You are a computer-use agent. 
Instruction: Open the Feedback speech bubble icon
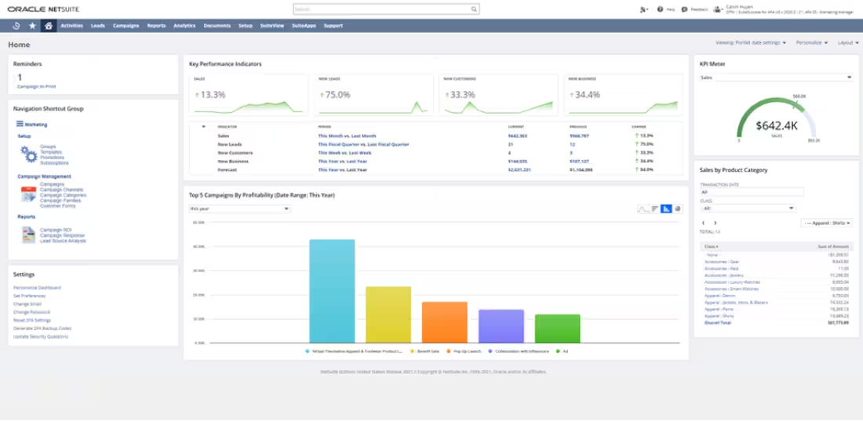(x=685, y=9)
